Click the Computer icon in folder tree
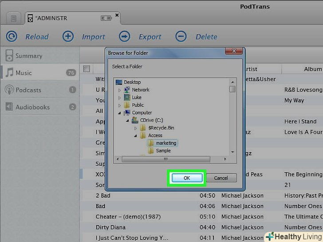 tap(127, 113)
